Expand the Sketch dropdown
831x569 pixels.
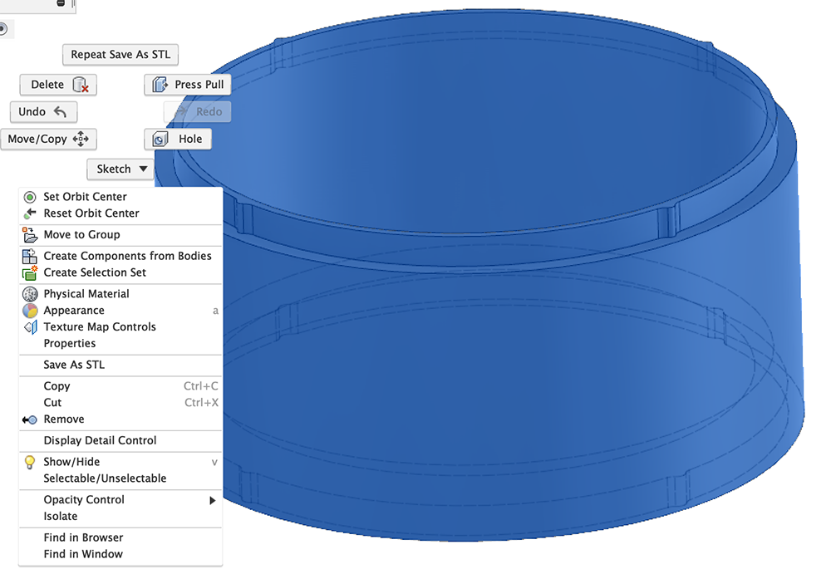tap(120, 169)
